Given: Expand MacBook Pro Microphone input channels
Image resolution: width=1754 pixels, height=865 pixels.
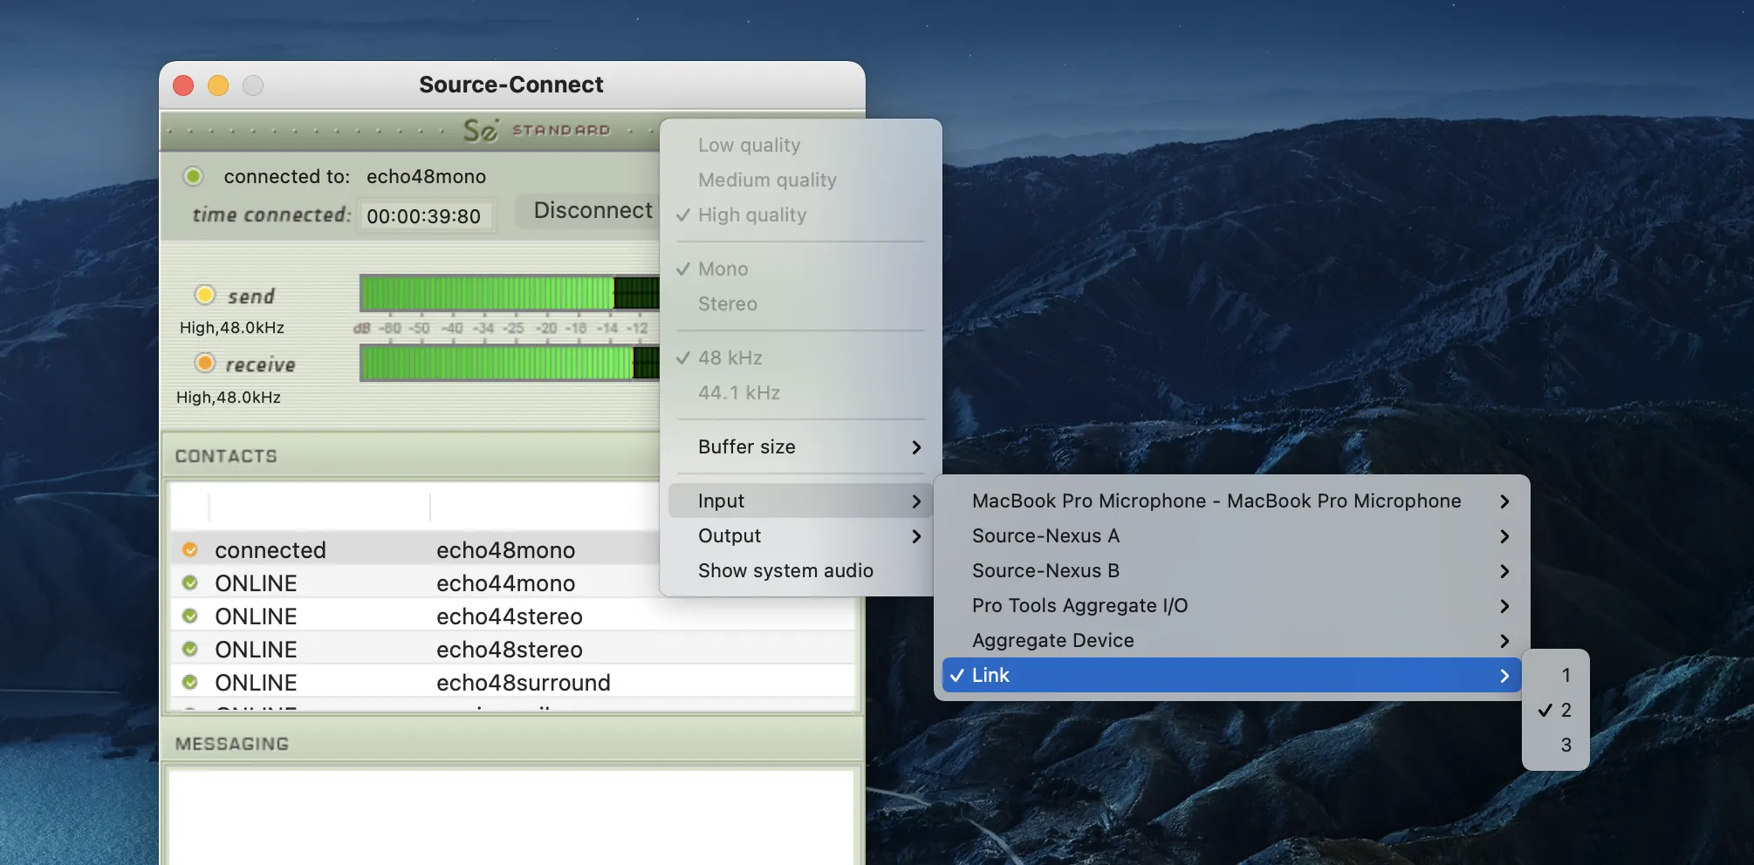Looking at the screenshot, I should [x=1231, y=501].
